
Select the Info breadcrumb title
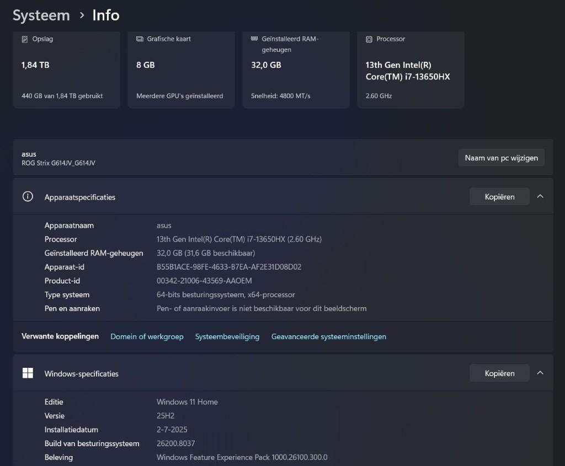click(x=106, y=15)
